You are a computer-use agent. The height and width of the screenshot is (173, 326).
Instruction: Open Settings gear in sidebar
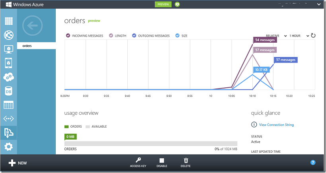8,147
